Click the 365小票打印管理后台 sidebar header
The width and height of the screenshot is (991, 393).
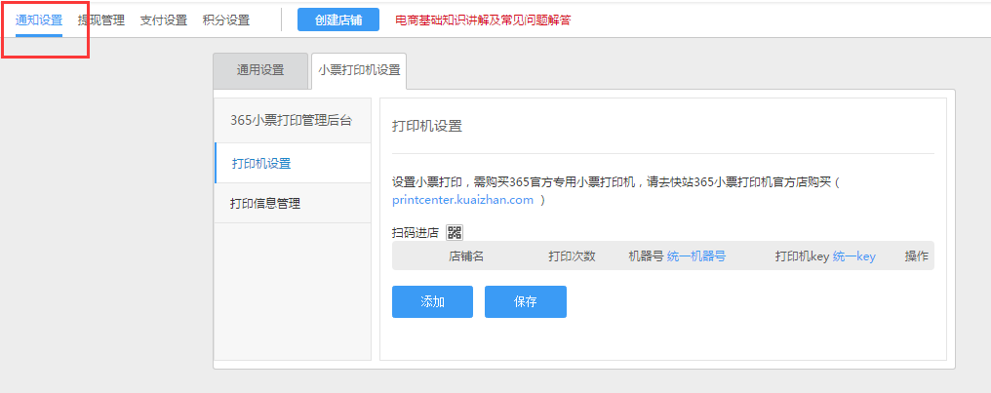291,121
